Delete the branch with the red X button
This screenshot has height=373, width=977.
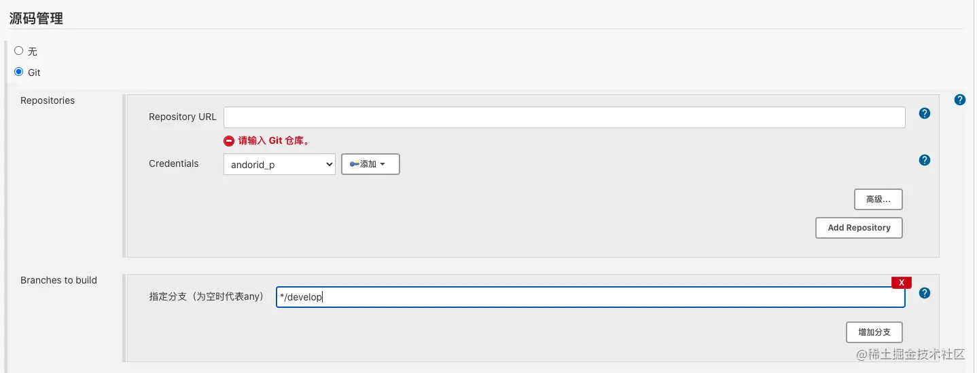[x=901, y=283]
